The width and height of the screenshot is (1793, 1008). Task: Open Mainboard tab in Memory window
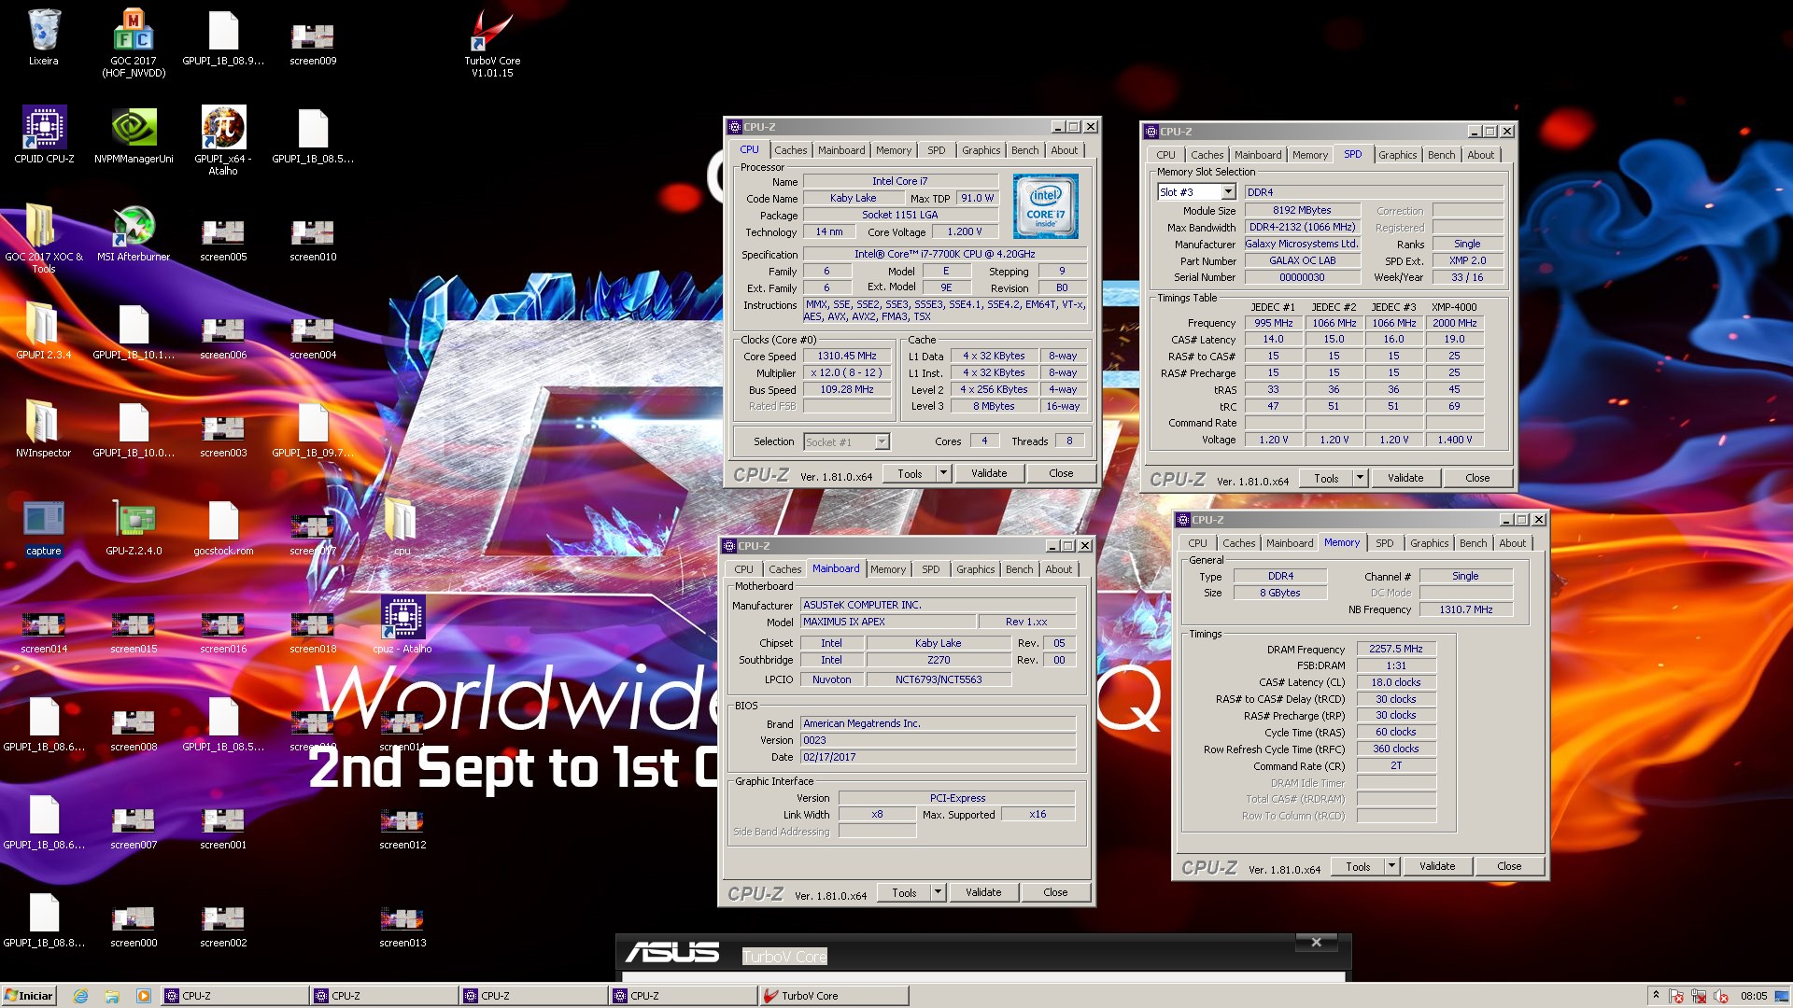pyautogui.click(x=1289, y=543)
